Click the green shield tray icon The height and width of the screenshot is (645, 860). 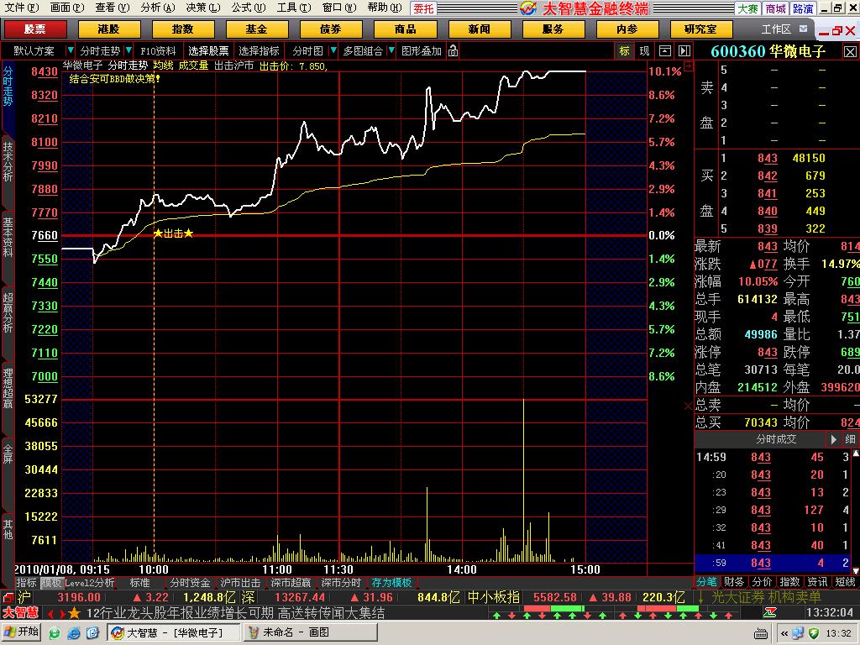(x=814, y=633)
